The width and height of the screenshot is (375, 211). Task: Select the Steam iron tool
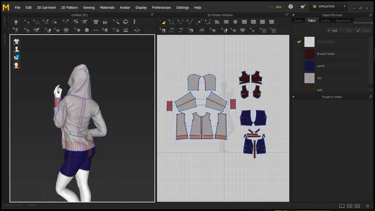[202, 30]
